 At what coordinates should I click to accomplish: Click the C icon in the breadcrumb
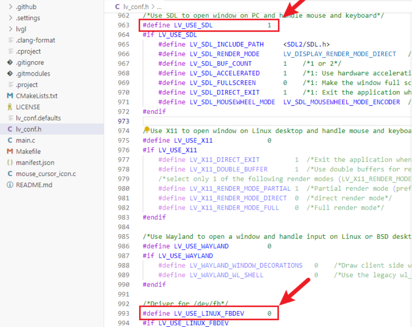[x=117, y=6]
